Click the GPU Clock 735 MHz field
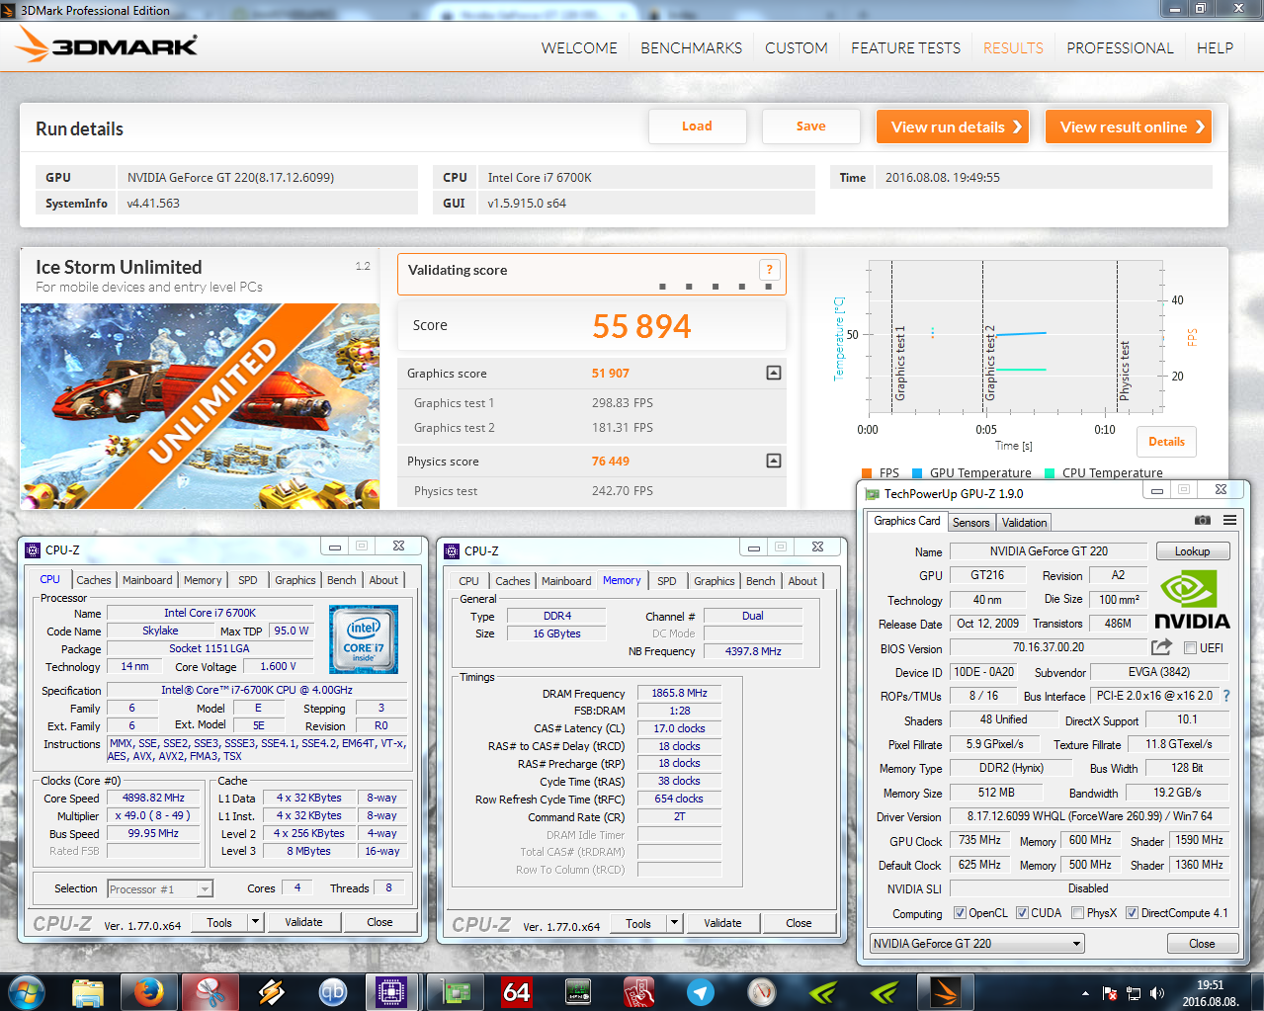Image resolution: width=1264 pixels, height=1011 pixels. coord(979,840)
